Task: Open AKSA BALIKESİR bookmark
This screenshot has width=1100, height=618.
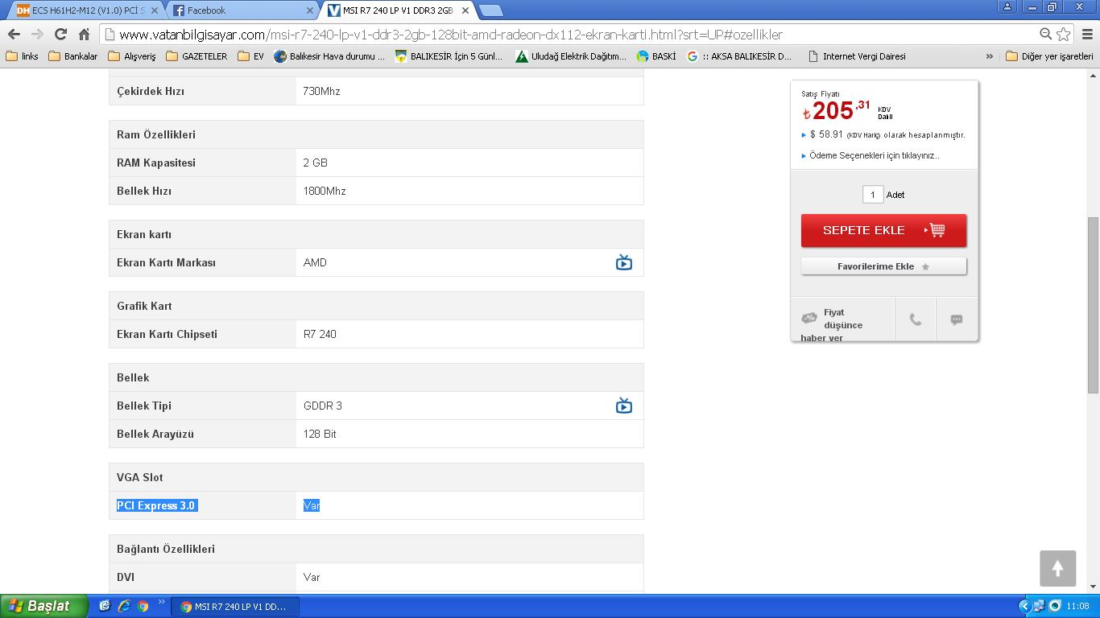Action: [739, 56]
